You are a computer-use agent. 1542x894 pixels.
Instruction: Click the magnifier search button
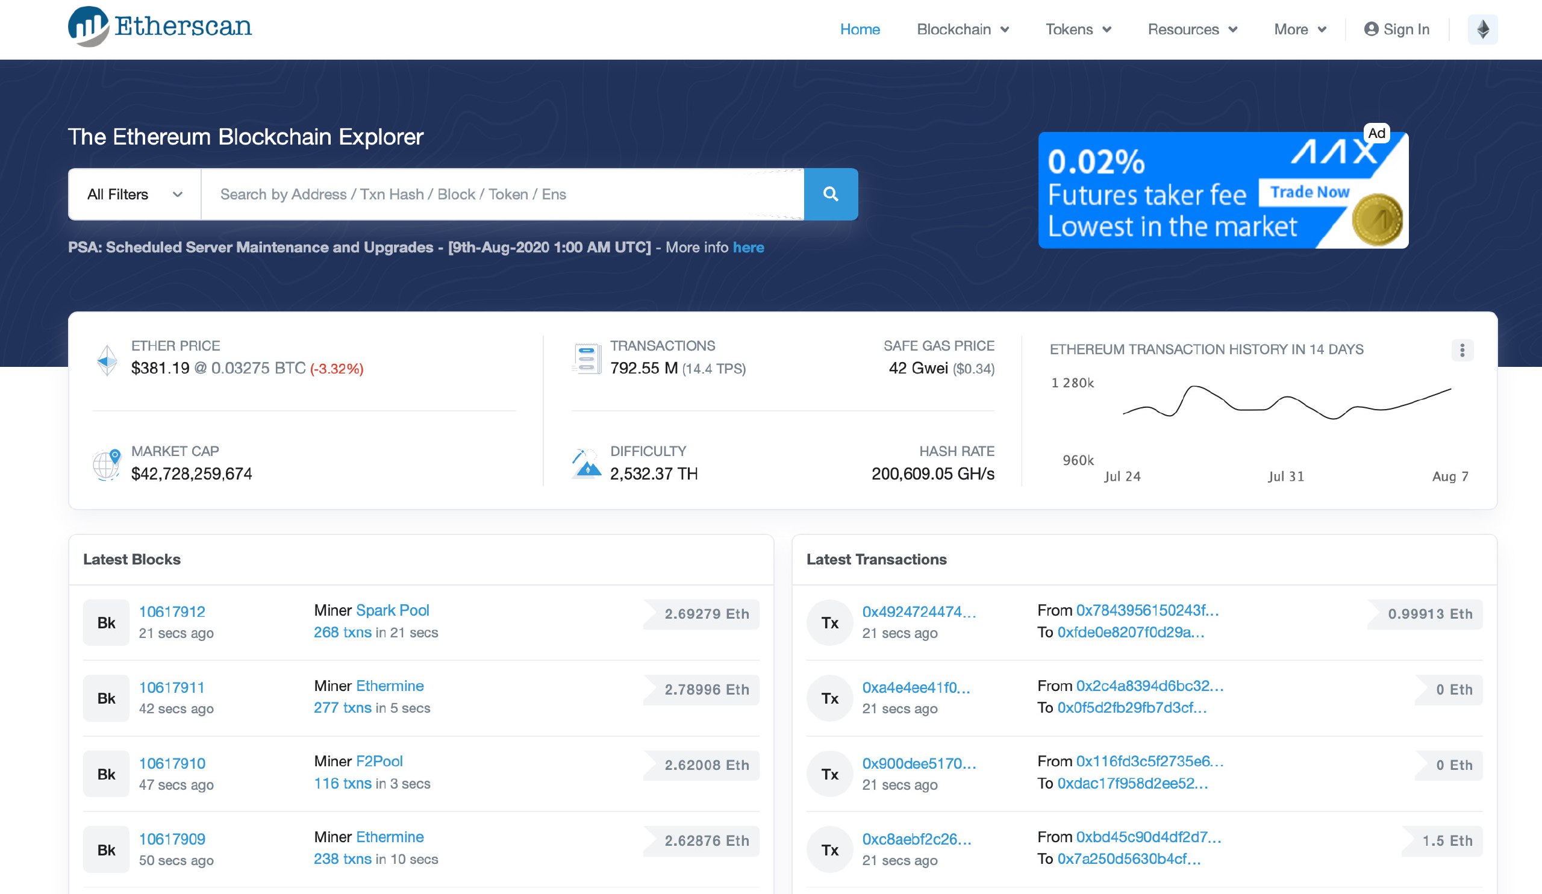831,194
